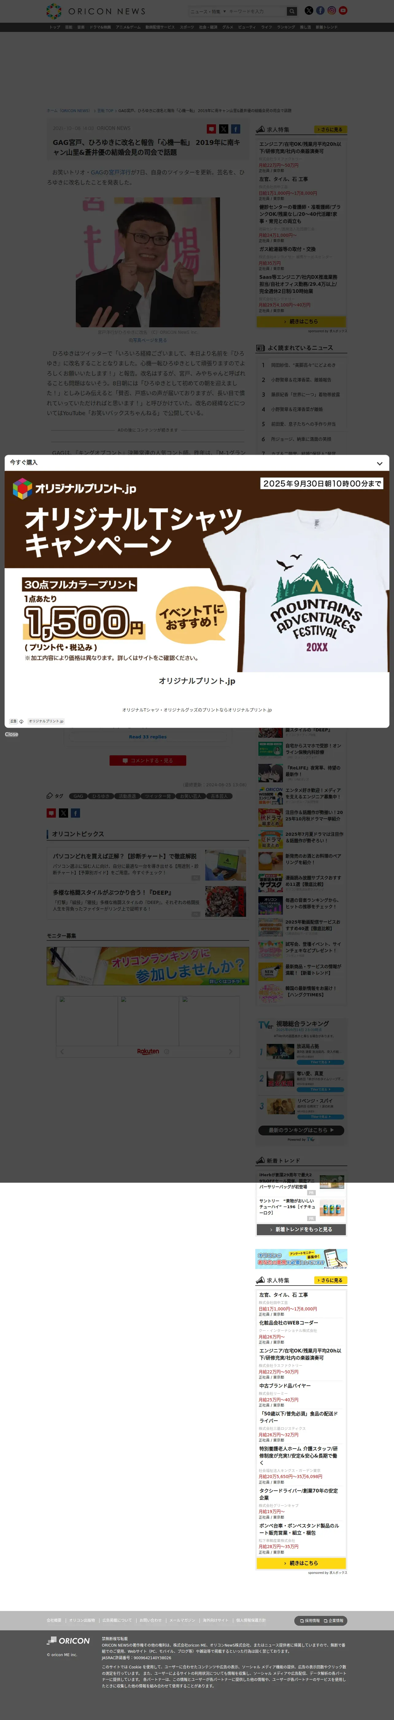Open ランキング in the navigation bar

[x=286, y=27]
